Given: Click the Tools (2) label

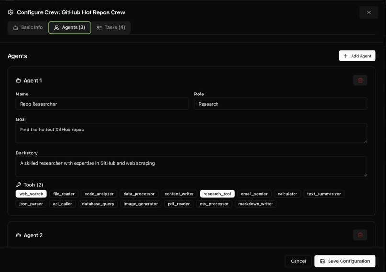Looking at the screenshot, I should click(x=33, y=185).
